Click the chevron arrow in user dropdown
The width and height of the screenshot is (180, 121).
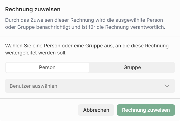[x=167, y=86]
